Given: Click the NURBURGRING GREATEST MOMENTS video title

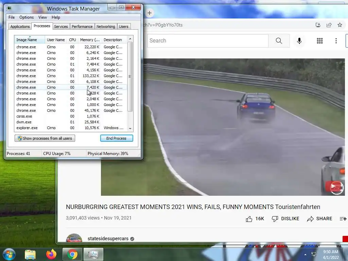Looking at the screenshot, I should pyautogui.click(x=193, y=207).
